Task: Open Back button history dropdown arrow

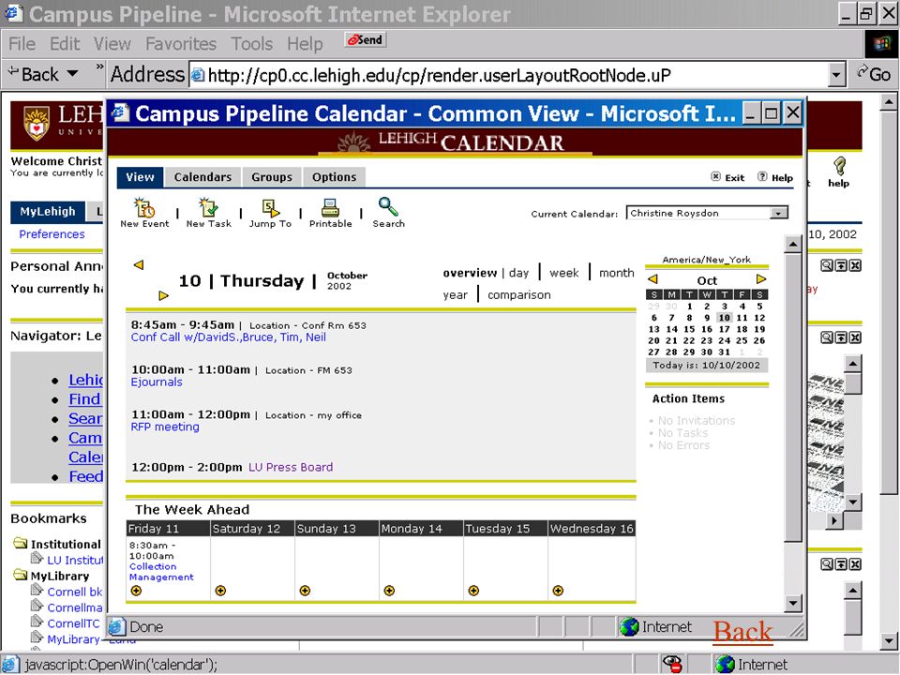Action: [73, 74]
